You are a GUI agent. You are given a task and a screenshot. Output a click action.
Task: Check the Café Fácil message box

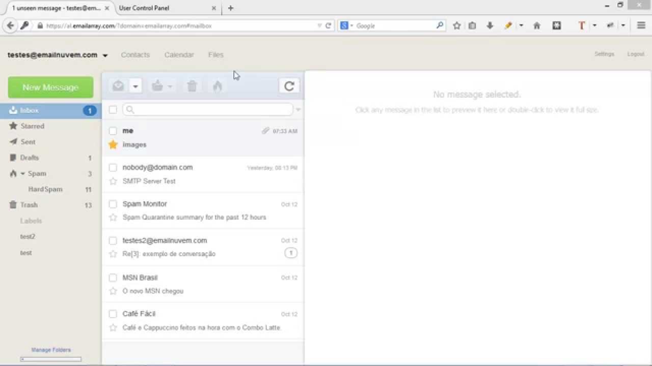(x=113, y=314)
